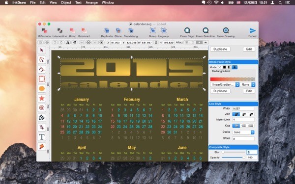Collapse the Stroke Paint Style header

[233, 62]
